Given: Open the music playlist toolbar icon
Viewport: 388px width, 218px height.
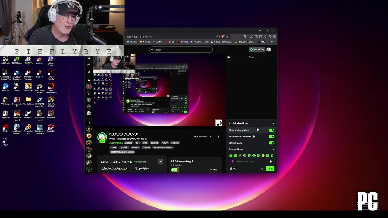Looking at the screenshot, I should [252, 37].
